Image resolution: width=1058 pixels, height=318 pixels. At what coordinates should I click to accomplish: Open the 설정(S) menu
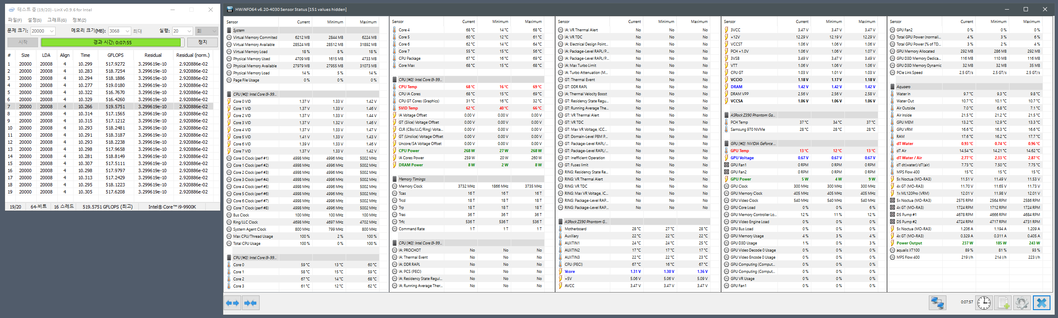point(35,20)
